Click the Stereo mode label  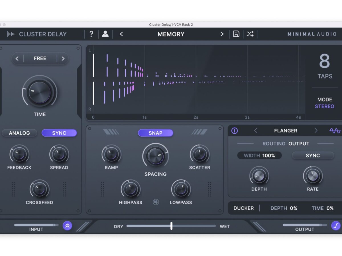(x=324, y=106)
